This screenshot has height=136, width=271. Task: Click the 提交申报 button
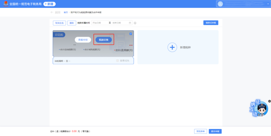(x=215, y=131)
